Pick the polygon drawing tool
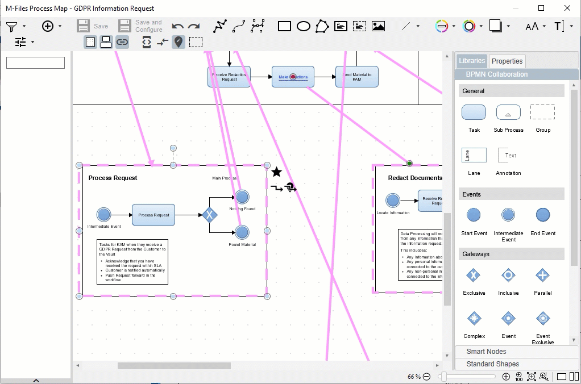 (x=322, y=26)
